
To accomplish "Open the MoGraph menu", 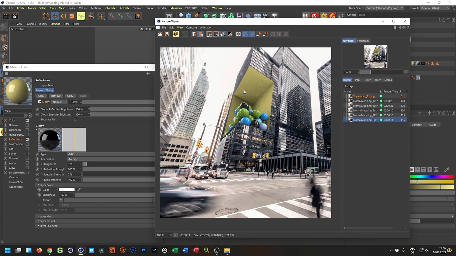I will (97, 8).
